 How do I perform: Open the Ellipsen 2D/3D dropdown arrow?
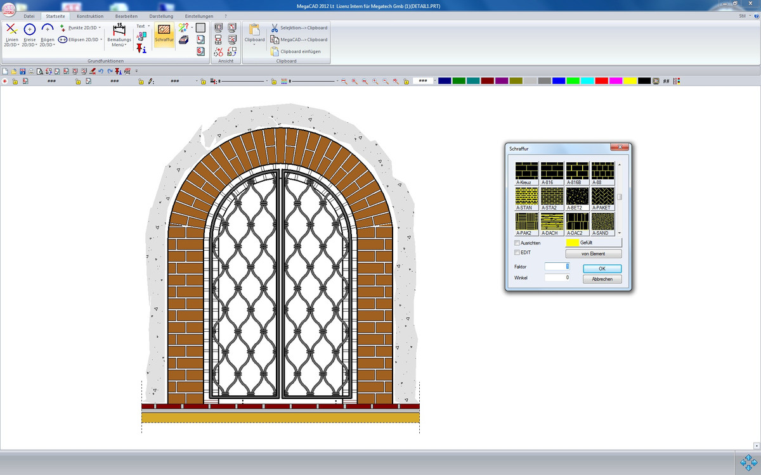pyautogui.click(x=101, y=39)
